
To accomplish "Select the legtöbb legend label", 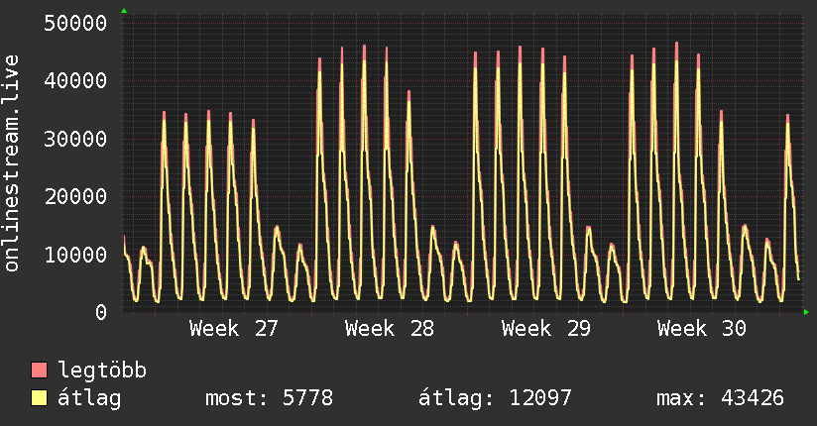I will (x=102, y=370).
